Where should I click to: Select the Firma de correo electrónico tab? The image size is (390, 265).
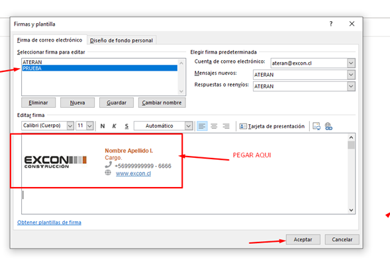50,40
